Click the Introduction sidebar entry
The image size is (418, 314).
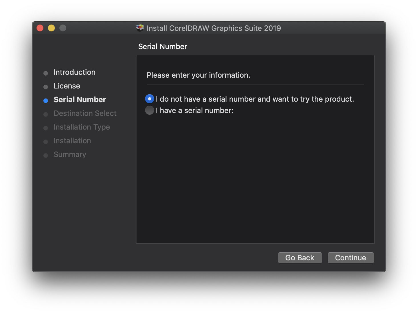pyautogui.click(x=74, y=72)
